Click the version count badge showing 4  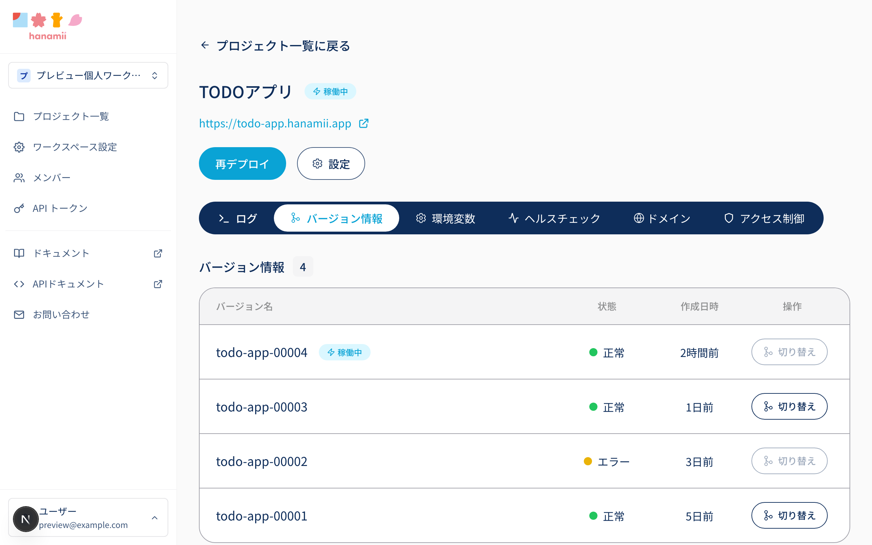tap(303, 267)
